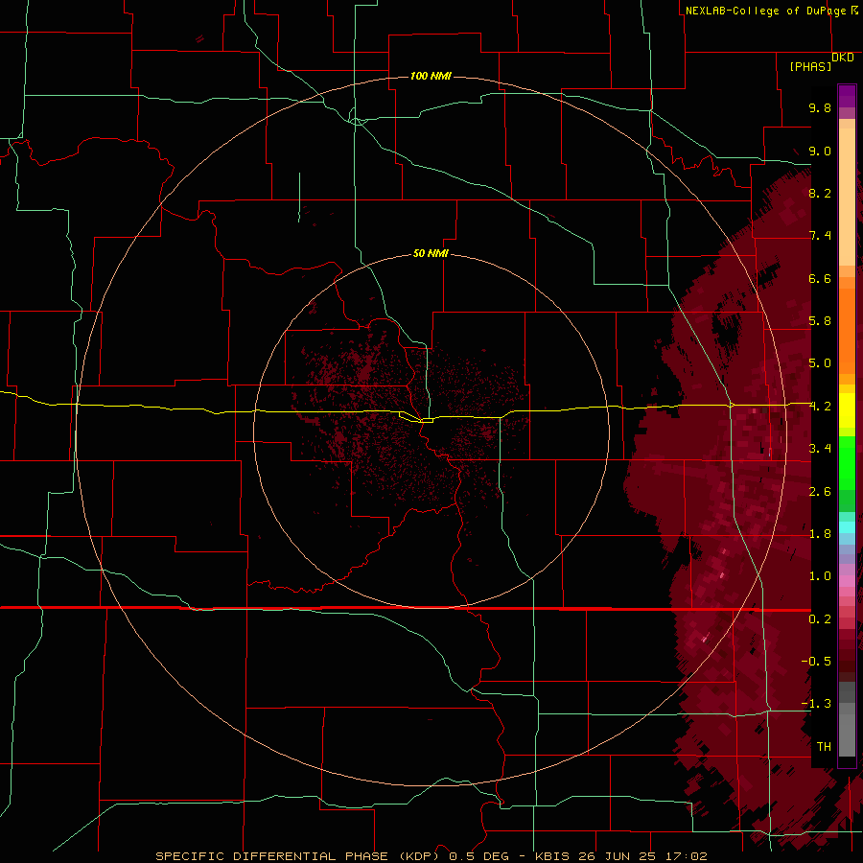
Task: Click the 5.0 scale value
Action: [820, 363]
